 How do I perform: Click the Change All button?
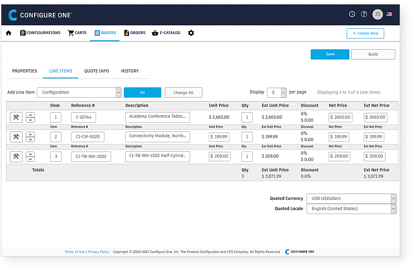pyautogui.click(x=183, y=93)
